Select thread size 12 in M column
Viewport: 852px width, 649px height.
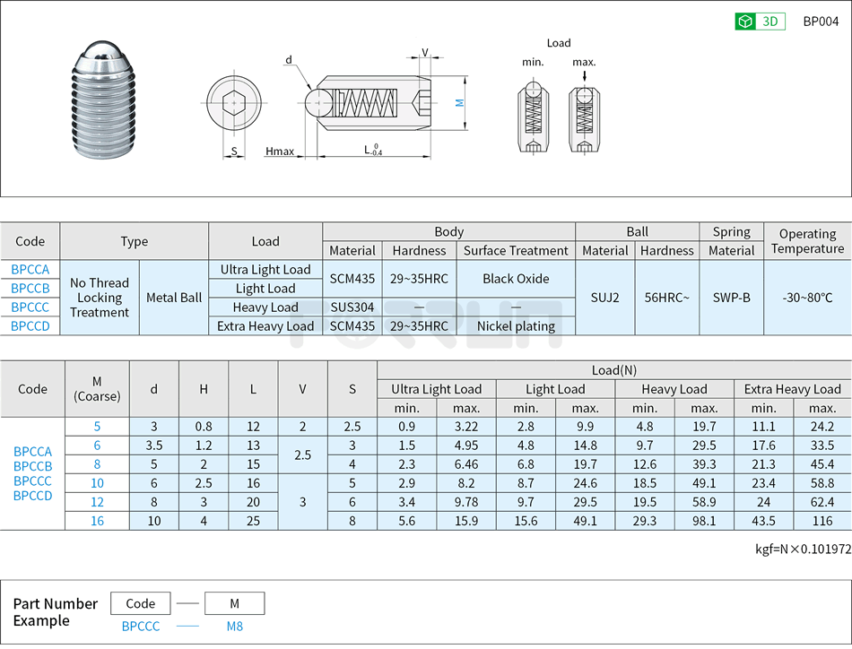pos(97,502)
